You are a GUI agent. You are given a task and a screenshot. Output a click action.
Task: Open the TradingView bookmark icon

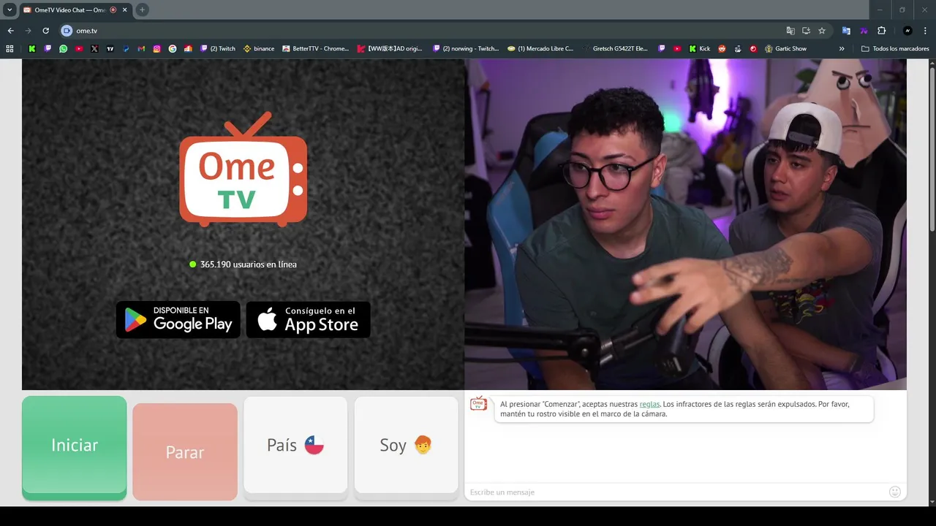(x=110, y=48)
